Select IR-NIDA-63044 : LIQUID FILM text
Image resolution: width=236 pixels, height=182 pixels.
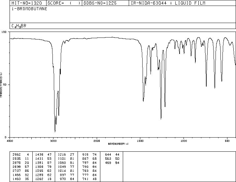click(x=168, y=3)
